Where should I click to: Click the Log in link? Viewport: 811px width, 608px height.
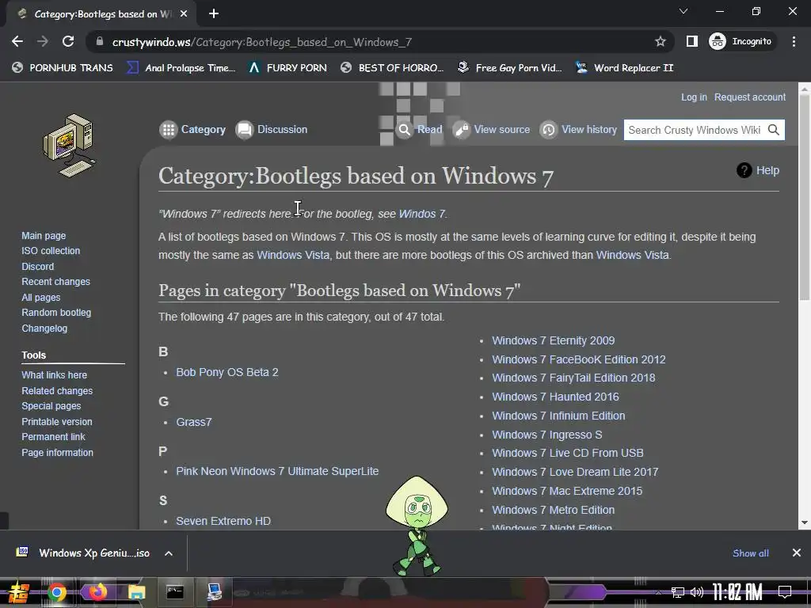pyautogui.click(x=694, y=97)
